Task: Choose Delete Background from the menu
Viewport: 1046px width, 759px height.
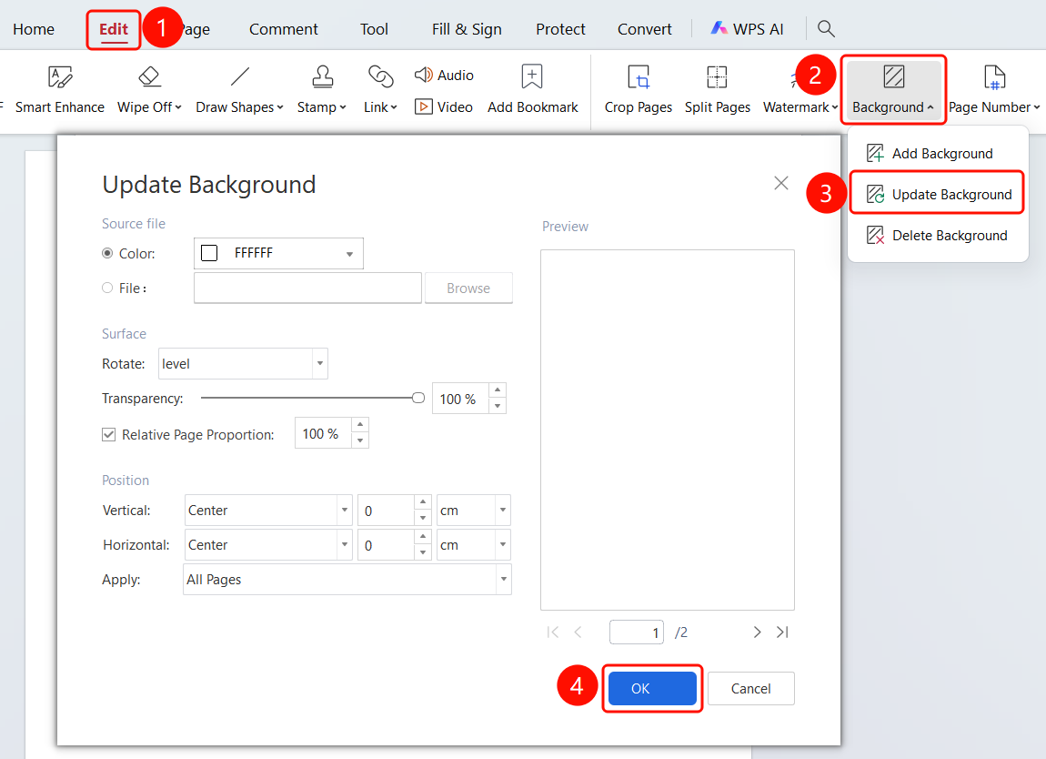Action: tap(938, 236)
